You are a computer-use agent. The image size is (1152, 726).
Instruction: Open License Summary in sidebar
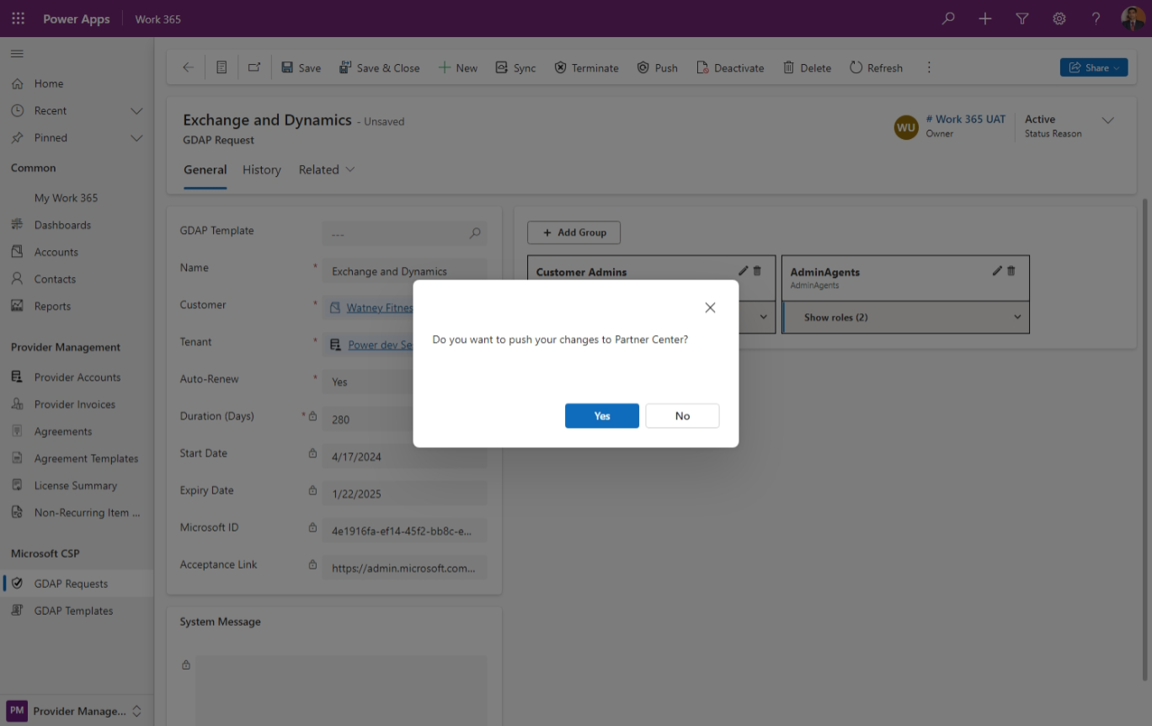click(77, 485)
